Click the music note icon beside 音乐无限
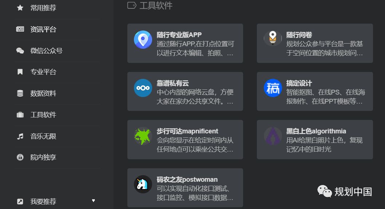 [x=20, y=136]
